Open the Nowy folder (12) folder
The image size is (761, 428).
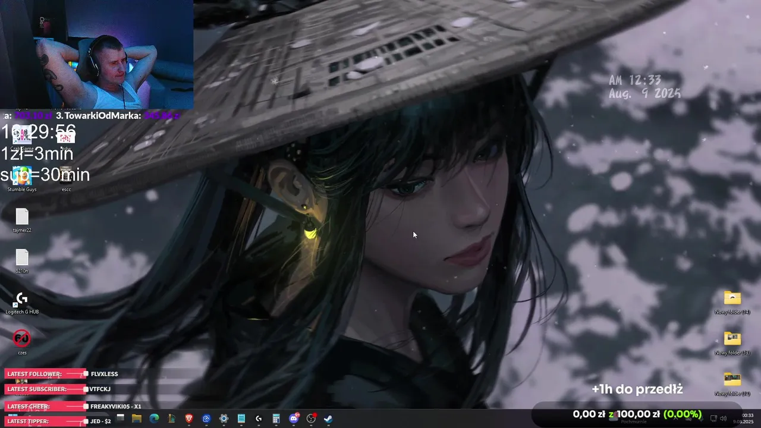tap(732, 383)
